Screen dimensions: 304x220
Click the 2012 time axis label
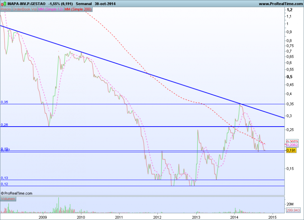coord(157,217)
